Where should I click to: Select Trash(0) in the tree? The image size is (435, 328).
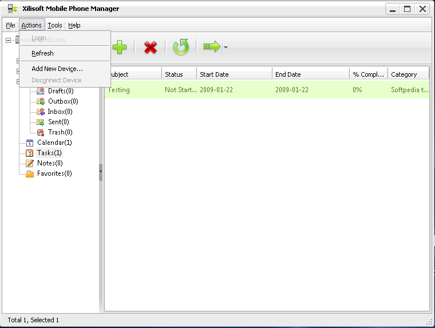pyautogui.click(x=60, y=132)
